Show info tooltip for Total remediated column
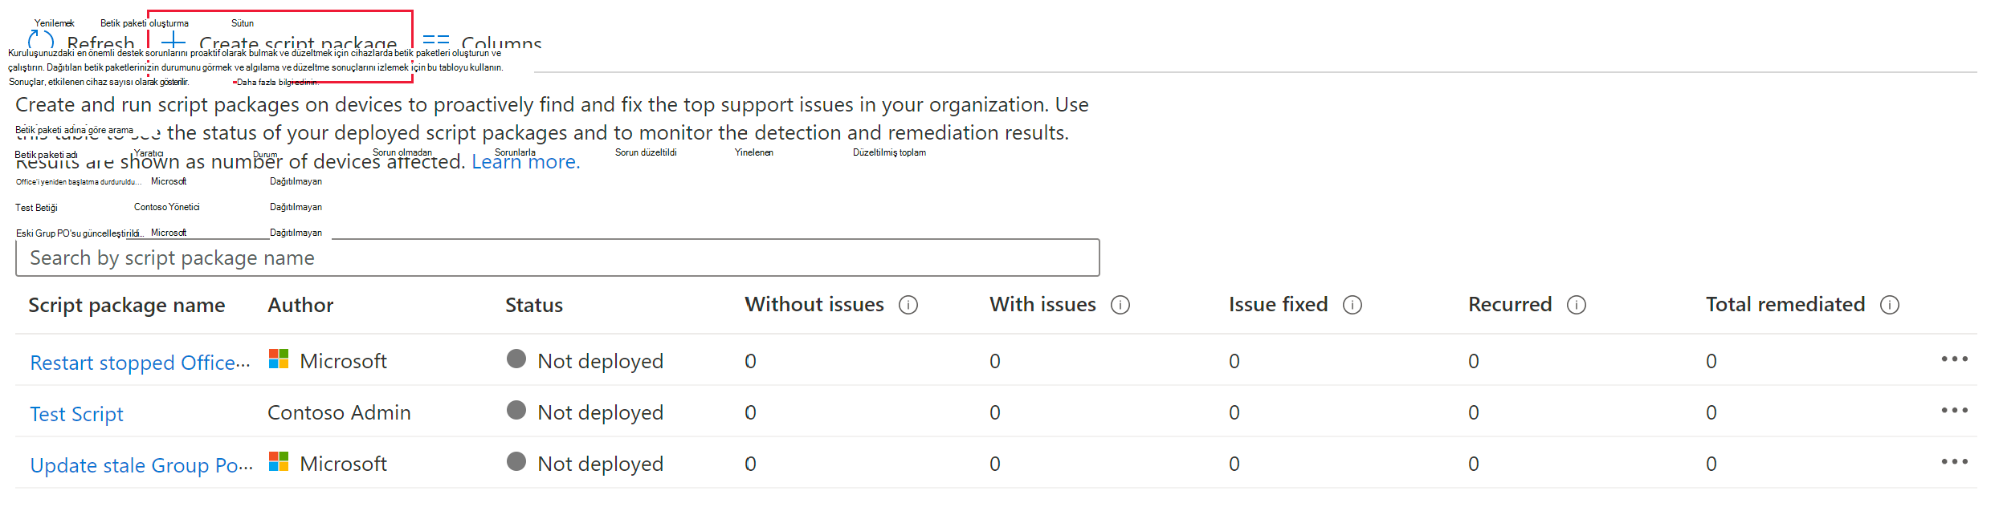 point(1890,305)
